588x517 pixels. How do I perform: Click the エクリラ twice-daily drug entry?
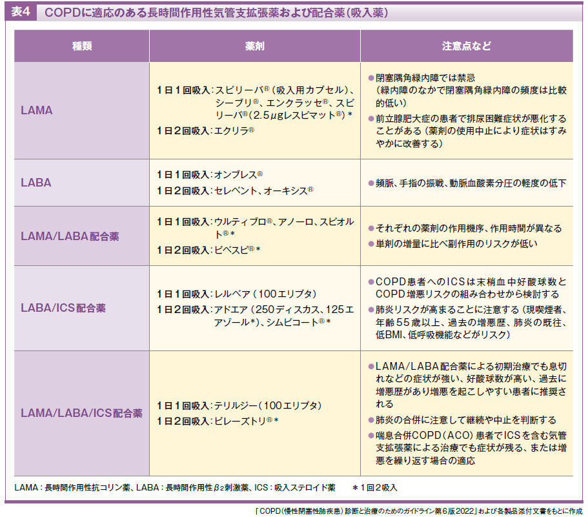coord(234,130)
